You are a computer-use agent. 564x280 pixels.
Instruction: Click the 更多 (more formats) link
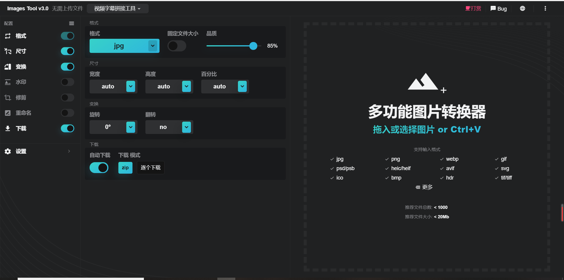point(427,187)
